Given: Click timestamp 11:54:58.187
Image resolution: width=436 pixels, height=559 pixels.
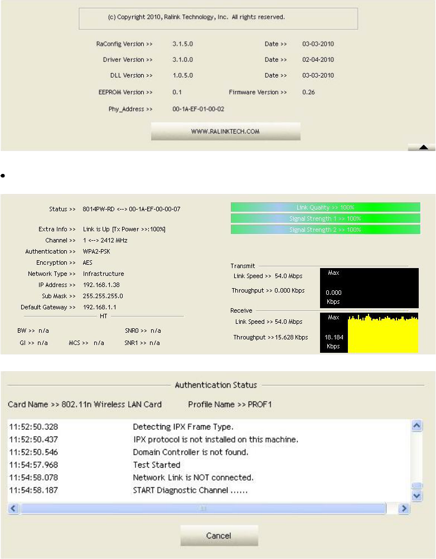Looking at the screenshot, I should tap(33, 490).
